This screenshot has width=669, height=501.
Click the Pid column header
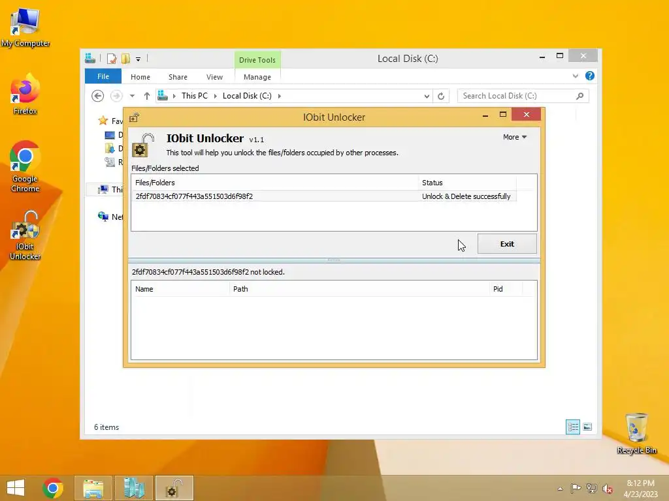506,289
